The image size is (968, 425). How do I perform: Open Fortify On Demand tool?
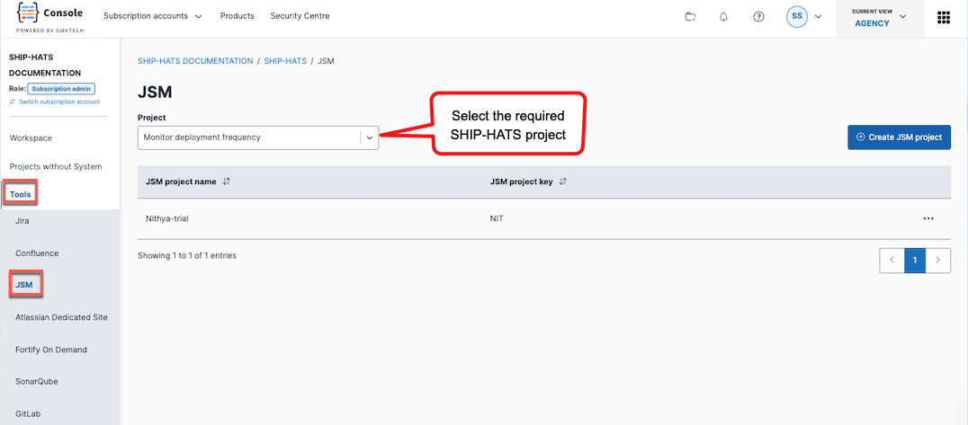(51, 350)
